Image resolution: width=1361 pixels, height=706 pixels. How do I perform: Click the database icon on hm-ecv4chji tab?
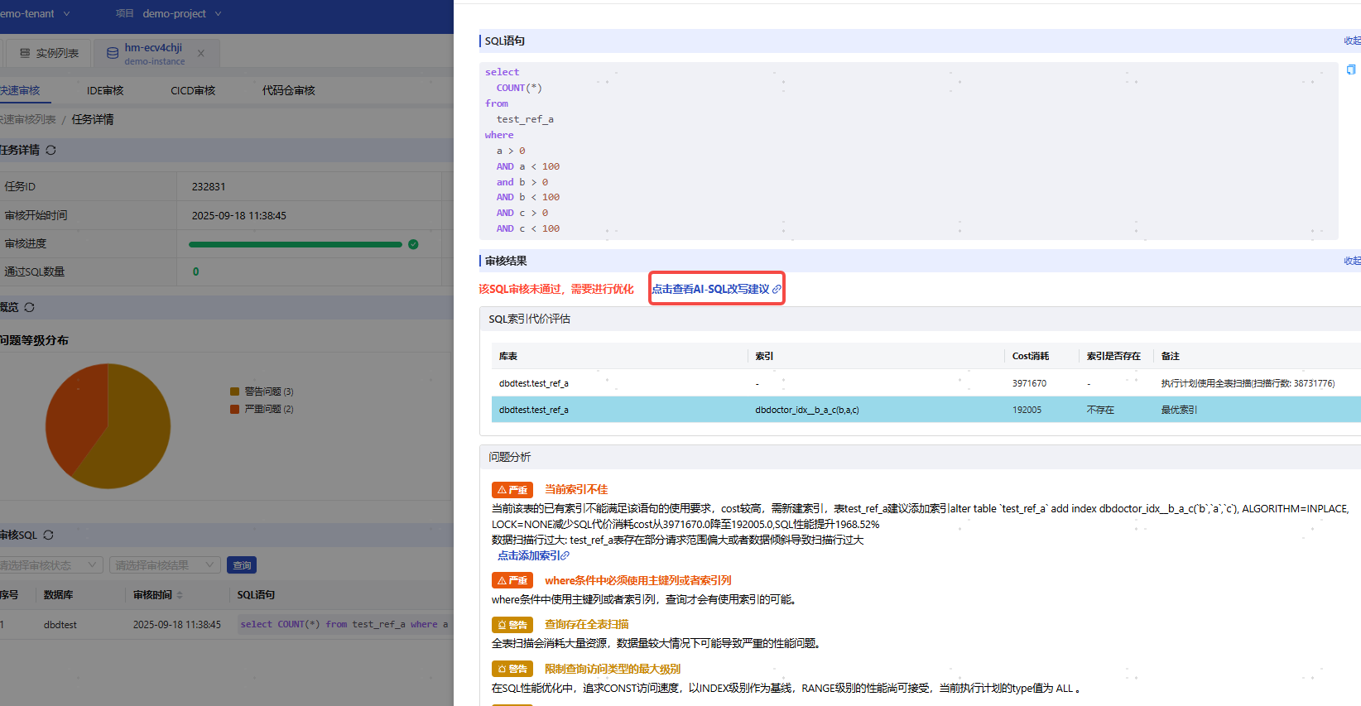coord(113,54)
